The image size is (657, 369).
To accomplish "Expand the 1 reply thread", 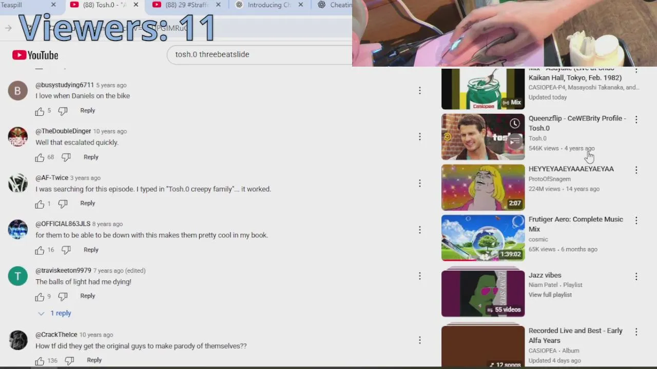I will (54, 313).
